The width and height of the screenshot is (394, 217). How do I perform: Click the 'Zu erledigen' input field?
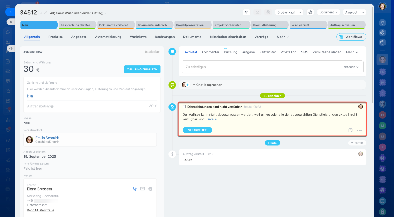point(262,67)
